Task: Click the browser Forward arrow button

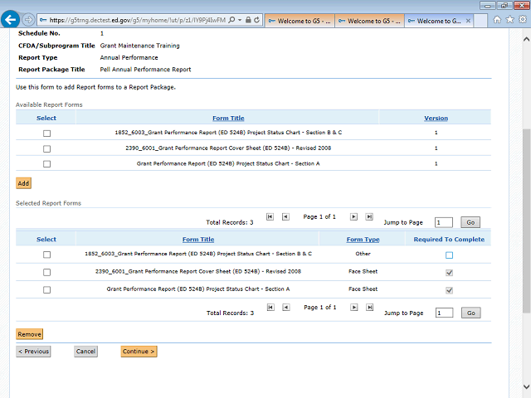Action: tap(29, 19)
